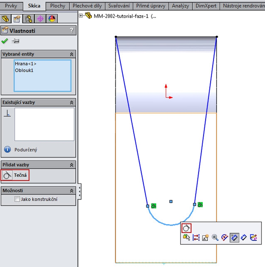
Task: Open the ConfigurationManager tab icon
Action: pos(29,18)
